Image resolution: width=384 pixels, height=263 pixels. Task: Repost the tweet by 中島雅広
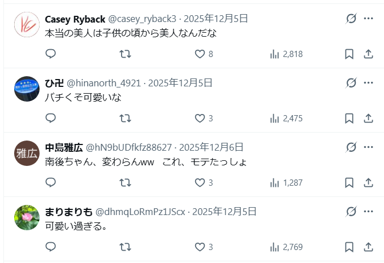click(126, 183)
